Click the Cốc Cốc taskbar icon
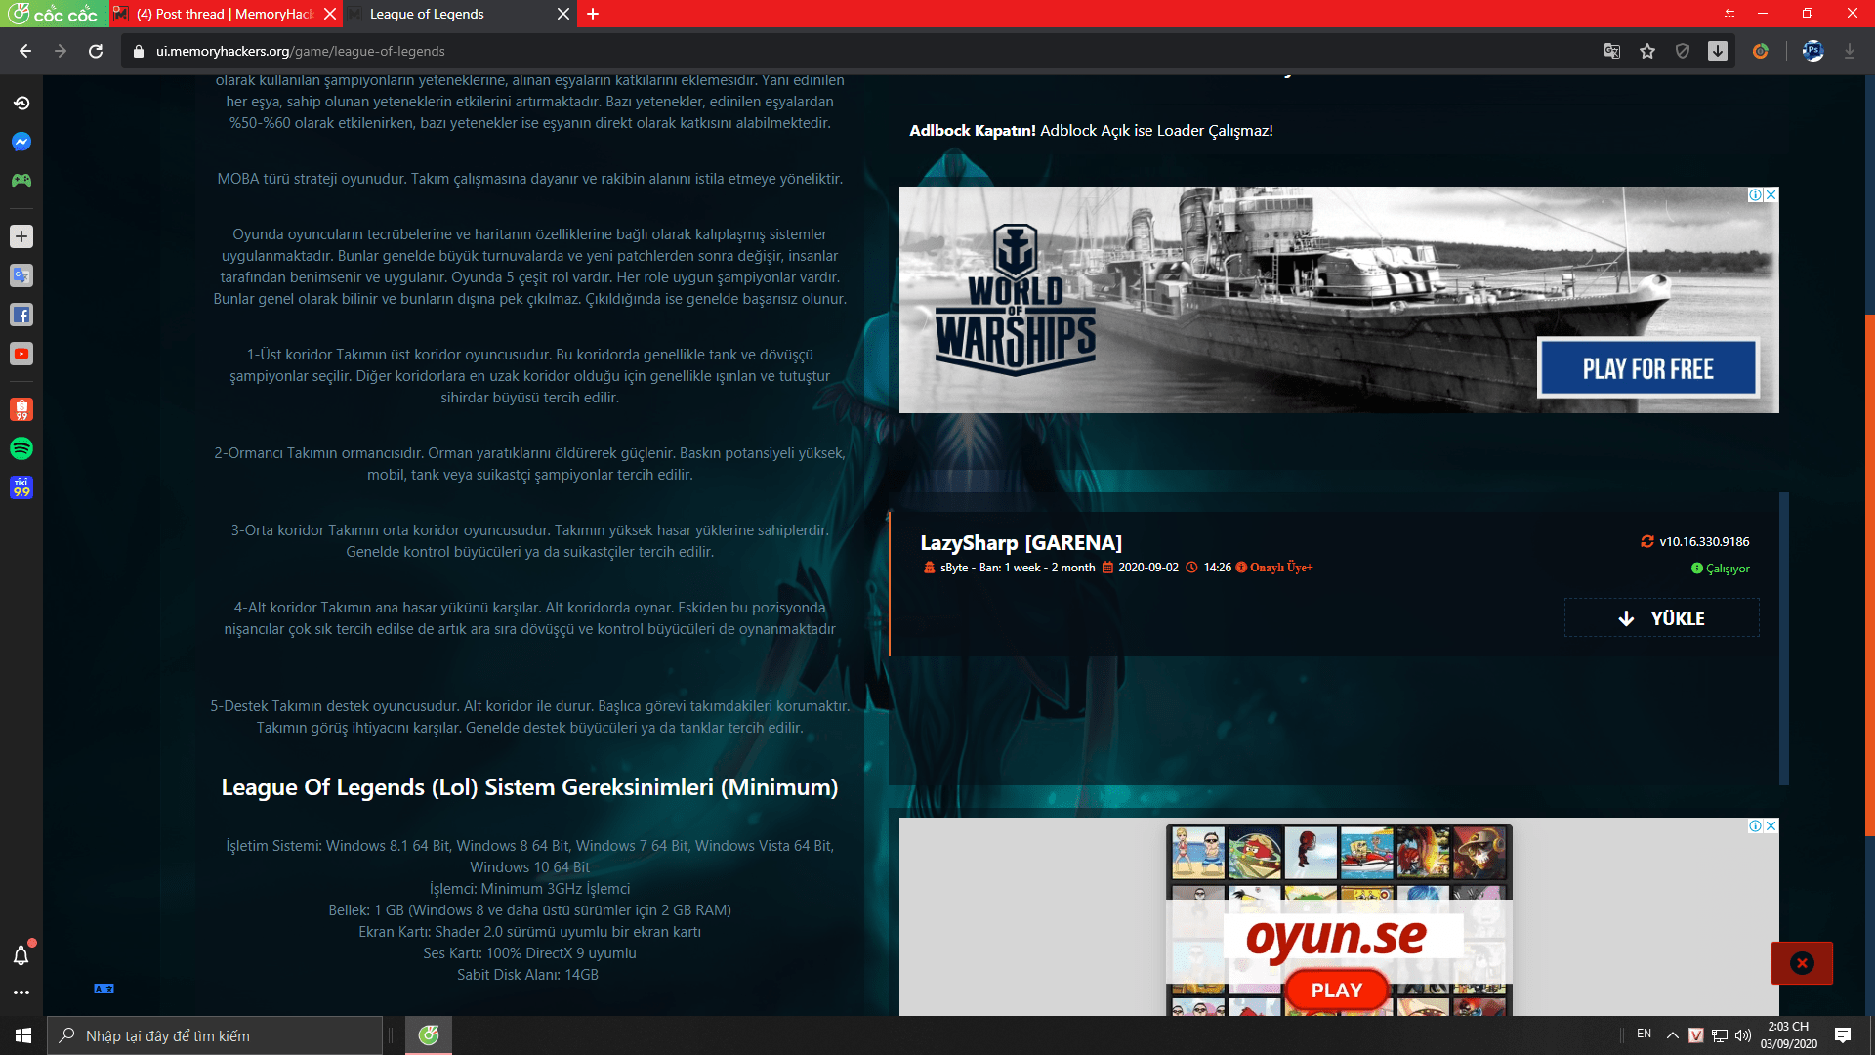 click(x=429, y=1035)
